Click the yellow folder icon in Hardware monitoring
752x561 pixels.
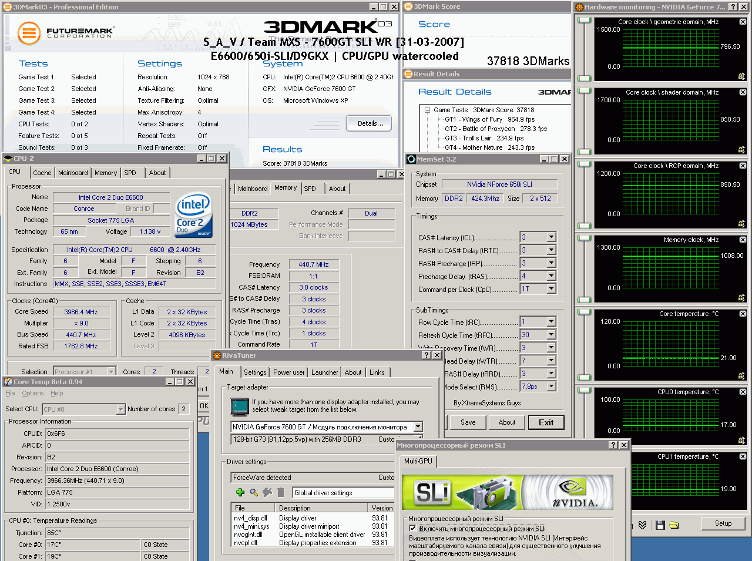point(674,525)
